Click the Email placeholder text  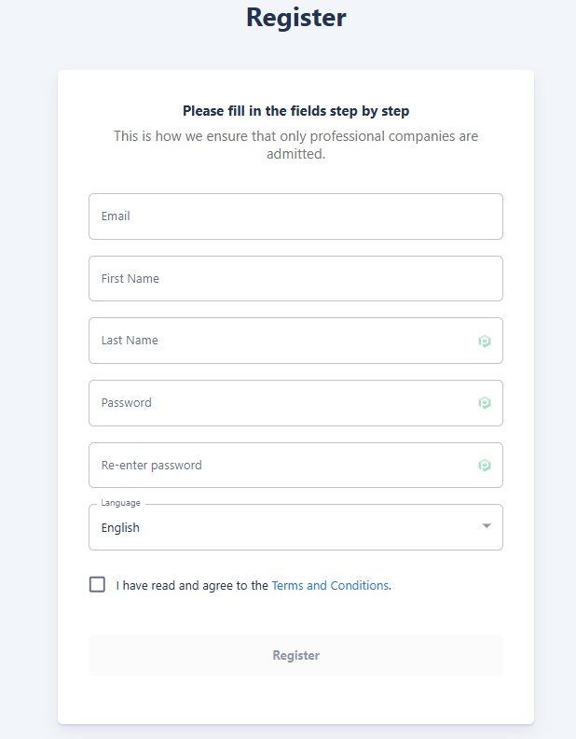pyautogui.click(x=116, y=216)
